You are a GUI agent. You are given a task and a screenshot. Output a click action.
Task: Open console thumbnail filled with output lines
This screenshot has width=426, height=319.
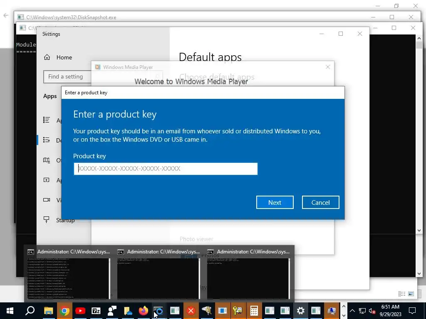tap(69, 278)
